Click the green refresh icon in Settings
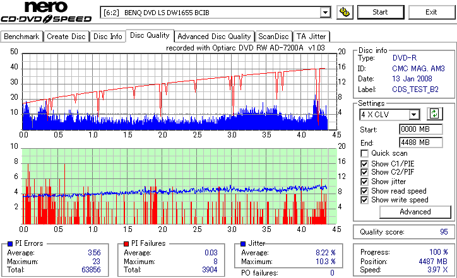 [x=434, y=114]
